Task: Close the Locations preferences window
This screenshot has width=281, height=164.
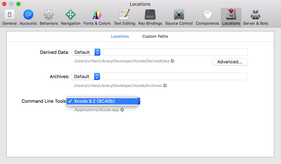Action: [4, 4]
